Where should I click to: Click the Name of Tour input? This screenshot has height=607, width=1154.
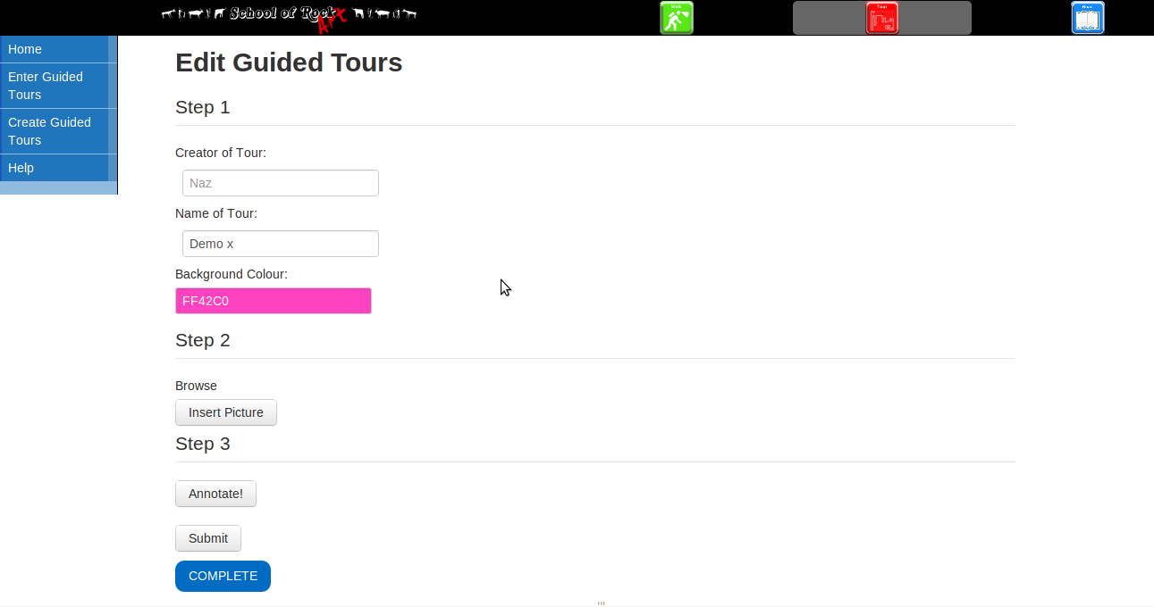281,244
